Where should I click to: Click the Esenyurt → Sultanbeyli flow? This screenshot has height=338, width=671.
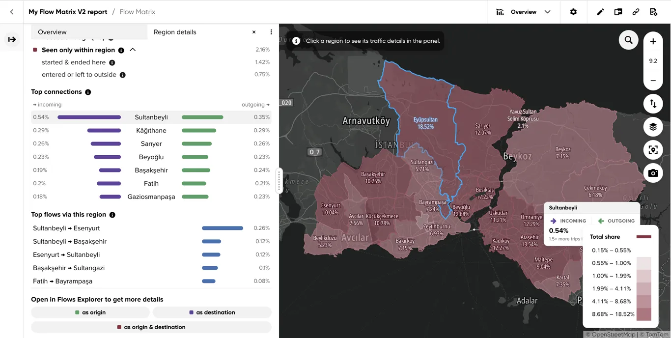pos(151,254)
